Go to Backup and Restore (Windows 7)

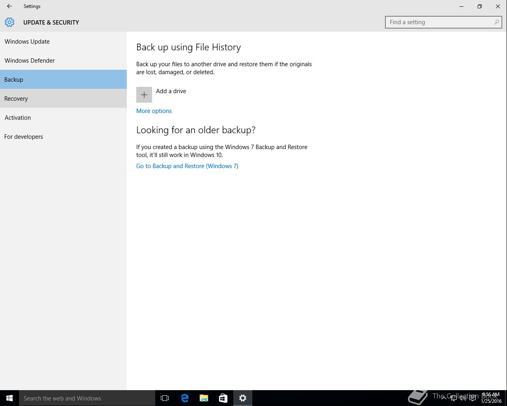(x=187, y=166)
